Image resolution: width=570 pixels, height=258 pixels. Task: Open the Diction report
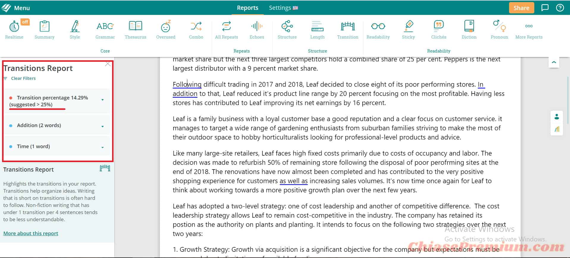click(x=469, y=30)
